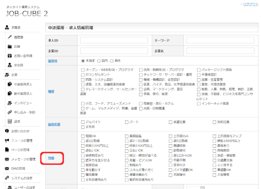The height and width of the screenshot is (189, 261).
Task: Open the 履歴書 pencil item
Action: coord(16,37)
